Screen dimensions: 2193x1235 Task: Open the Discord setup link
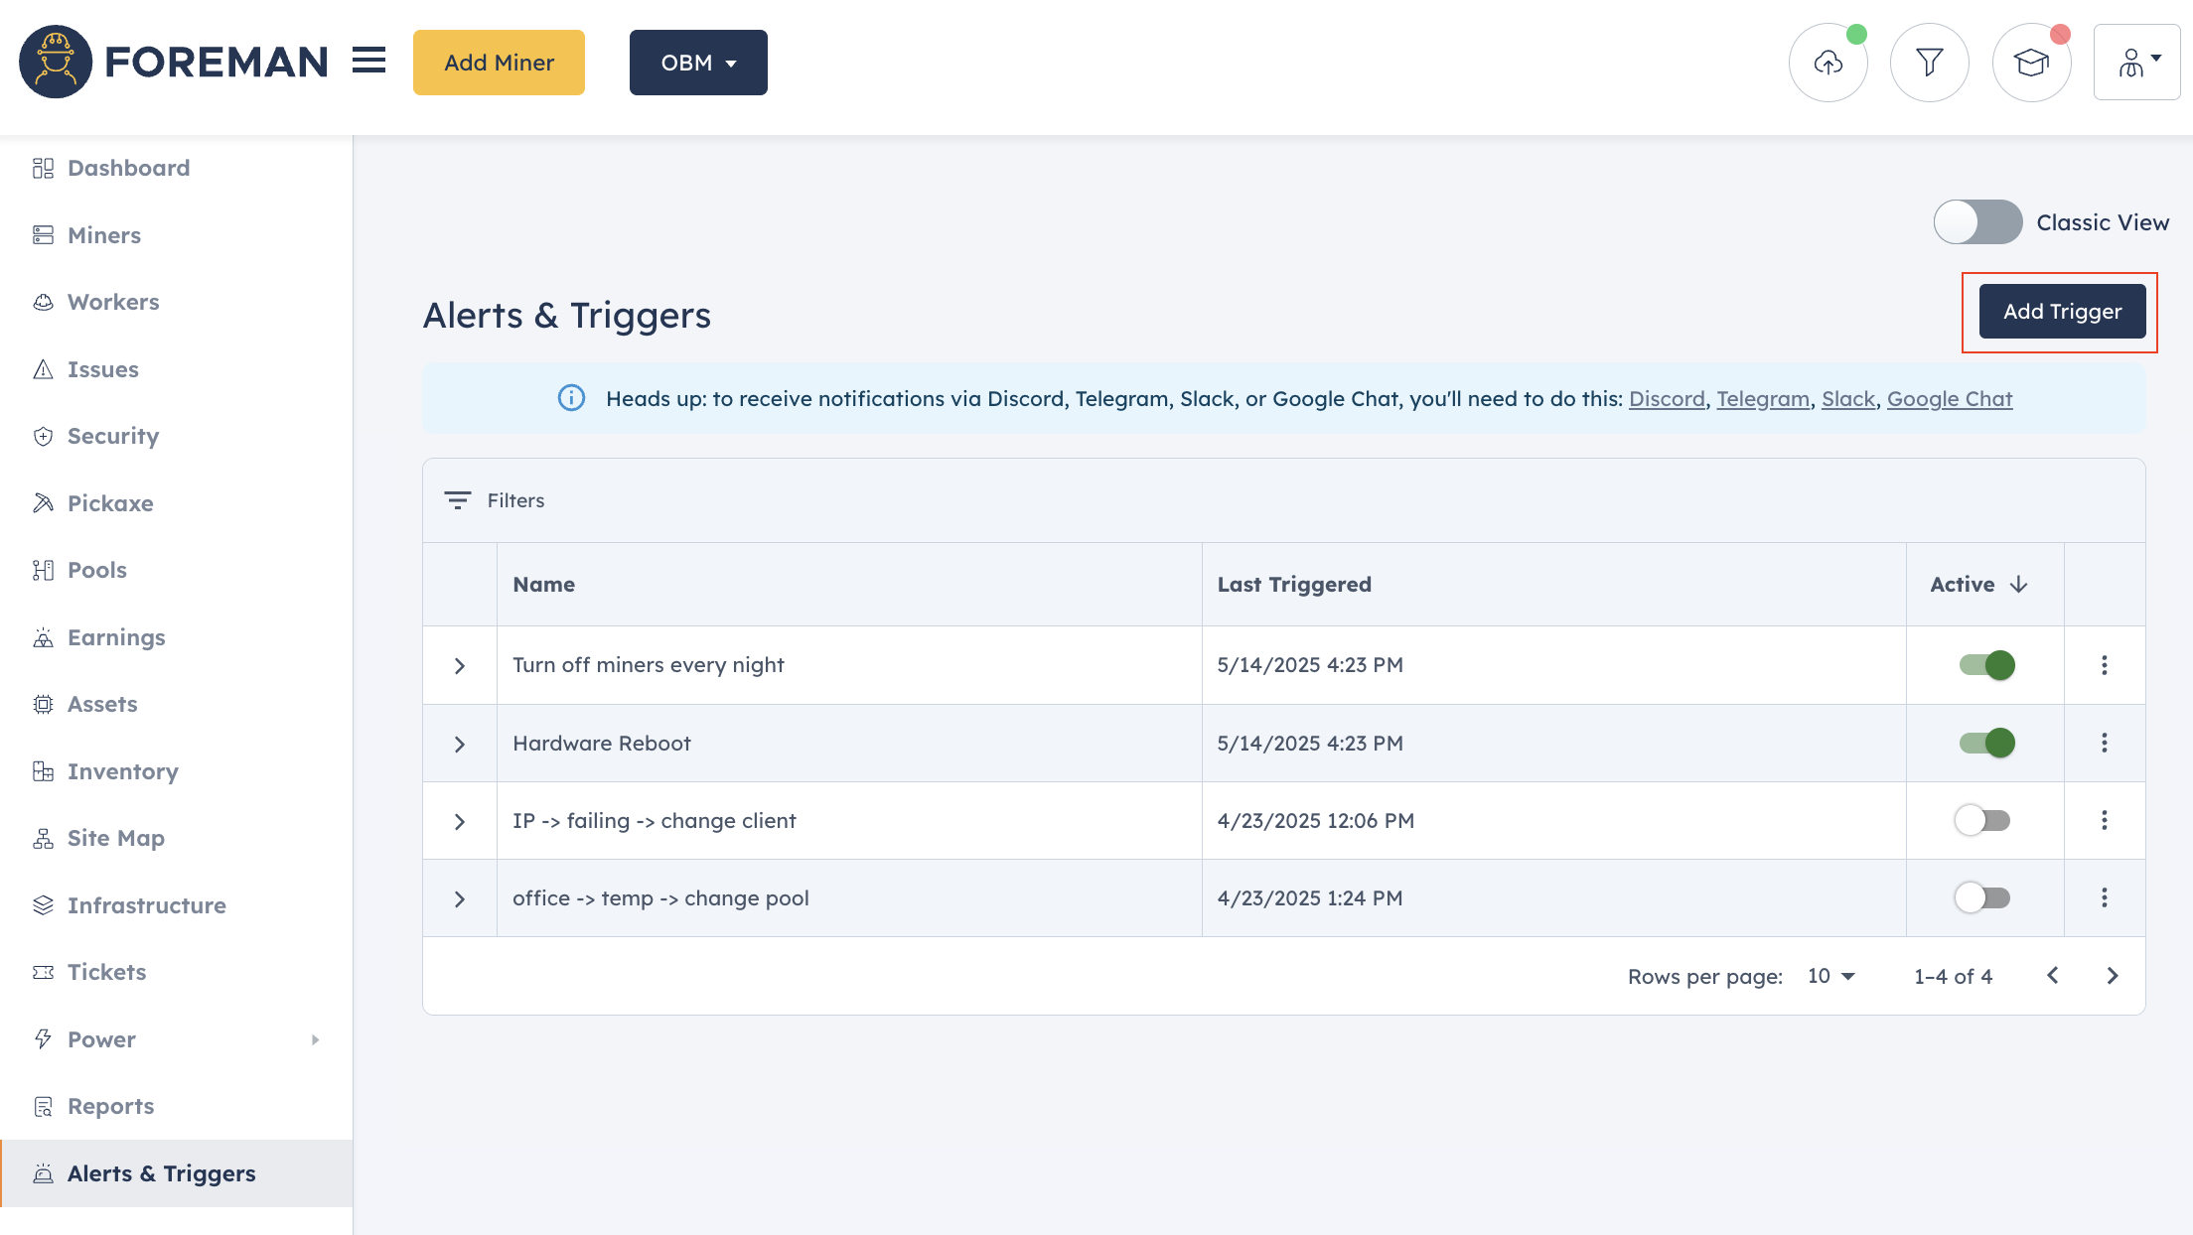pos(1667,398)
